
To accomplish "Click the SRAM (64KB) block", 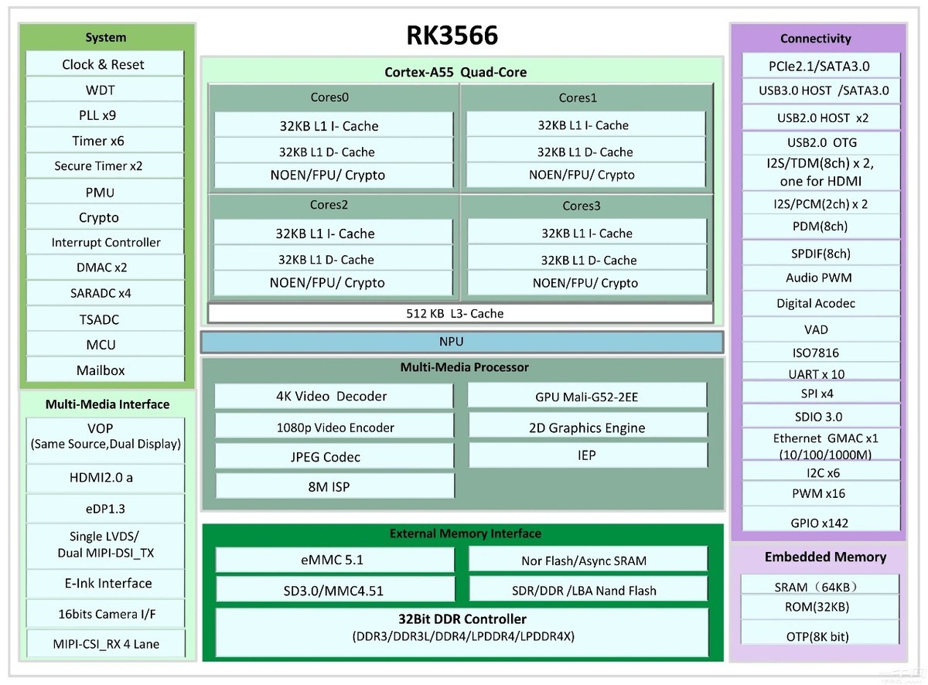I will [x=820, y=586].
